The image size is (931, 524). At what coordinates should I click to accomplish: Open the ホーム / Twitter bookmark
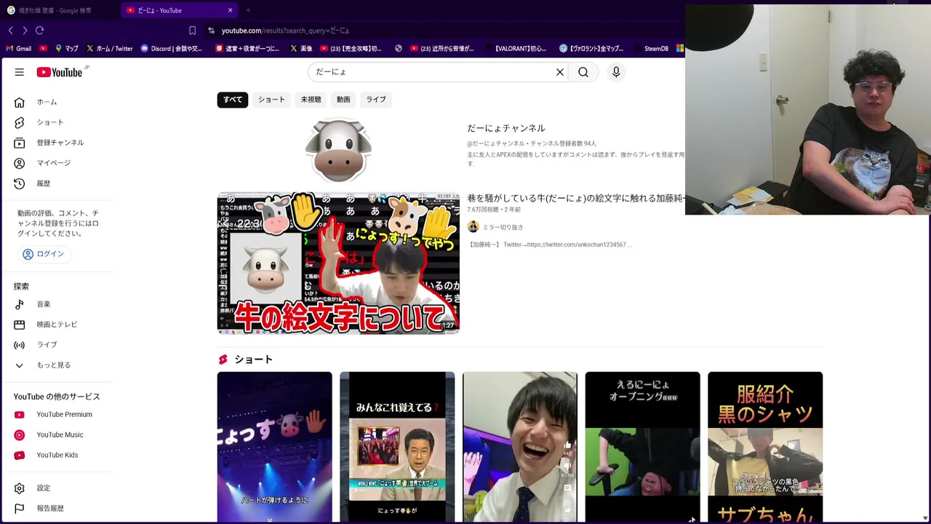click(x=110, y=49)
